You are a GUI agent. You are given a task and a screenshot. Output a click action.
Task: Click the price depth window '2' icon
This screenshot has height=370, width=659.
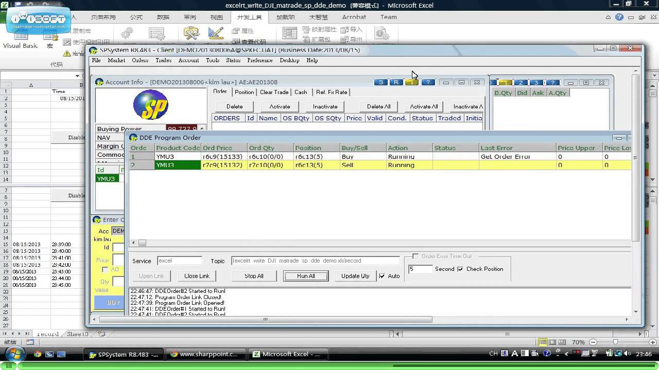(521, 82)
